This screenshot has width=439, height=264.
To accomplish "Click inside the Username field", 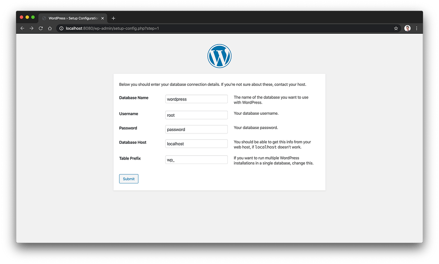I will point(196,115).
